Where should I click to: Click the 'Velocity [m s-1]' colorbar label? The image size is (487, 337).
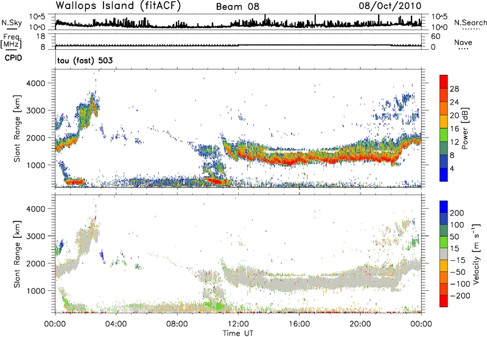(x=476, y=254)
